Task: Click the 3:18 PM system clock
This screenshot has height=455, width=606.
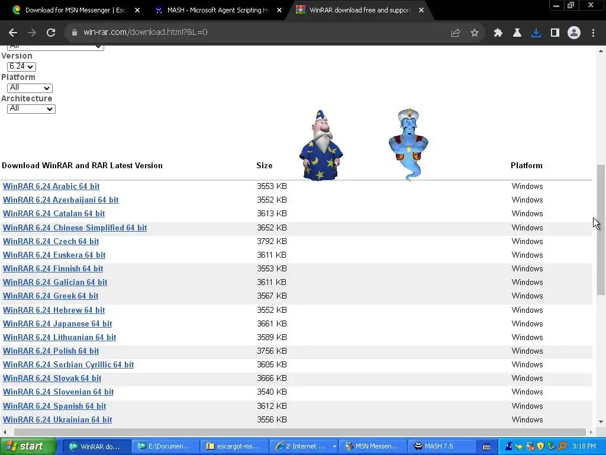Action: [584, 447]
